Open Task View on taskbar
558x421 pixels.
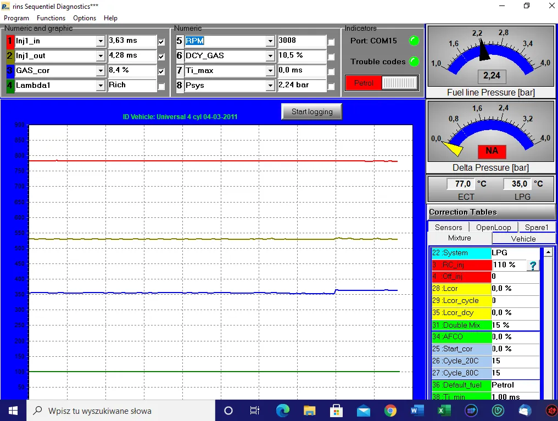[255, 411]
